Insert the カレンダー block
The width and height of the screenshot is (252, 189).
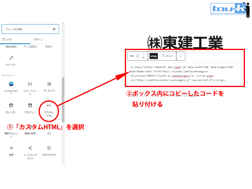coord(11,109)
